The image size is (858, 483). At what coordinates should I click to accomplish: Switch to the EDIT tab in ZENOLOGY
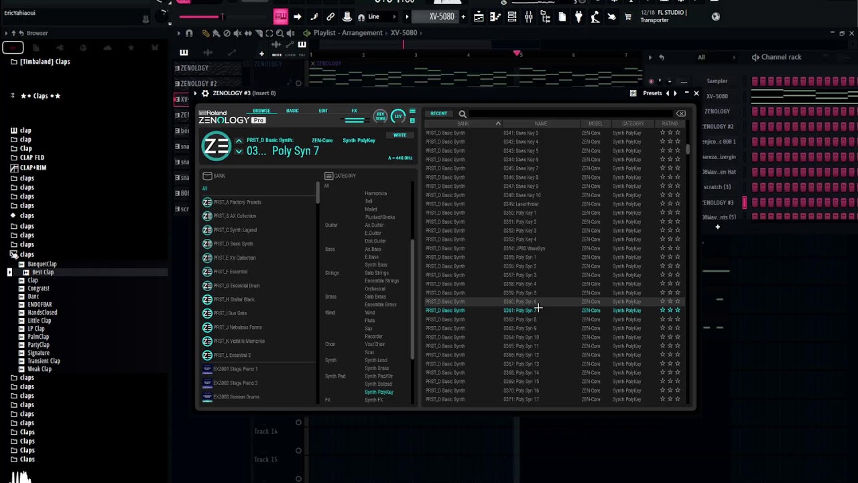(323, 111)
